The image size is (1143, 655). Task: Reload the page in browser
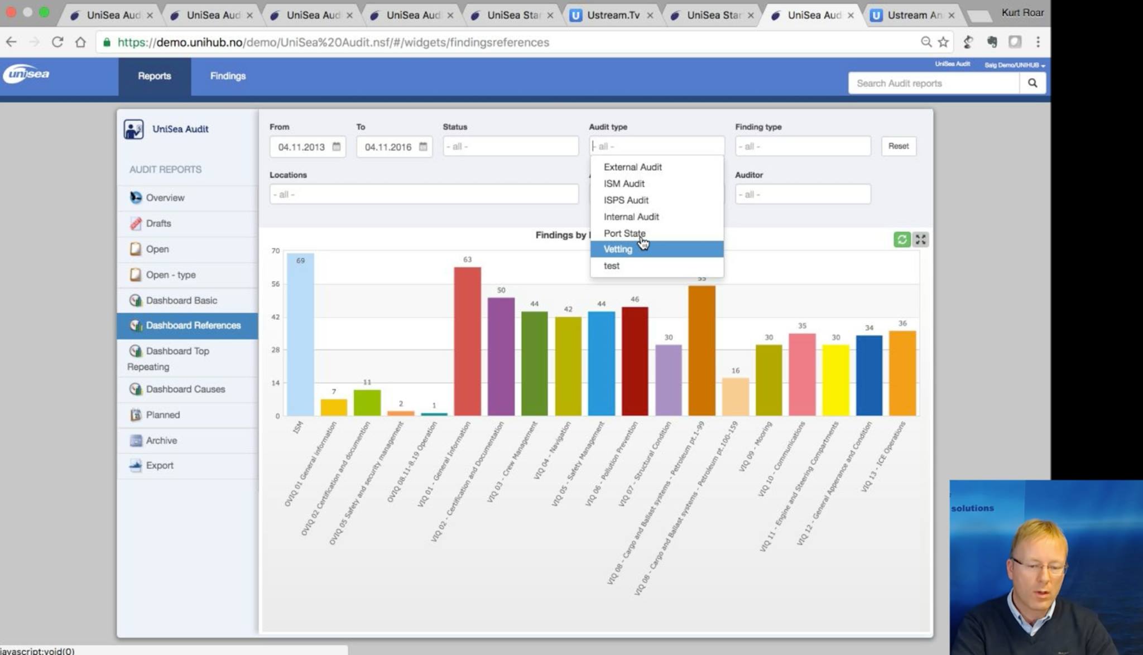tap(57, 42)
